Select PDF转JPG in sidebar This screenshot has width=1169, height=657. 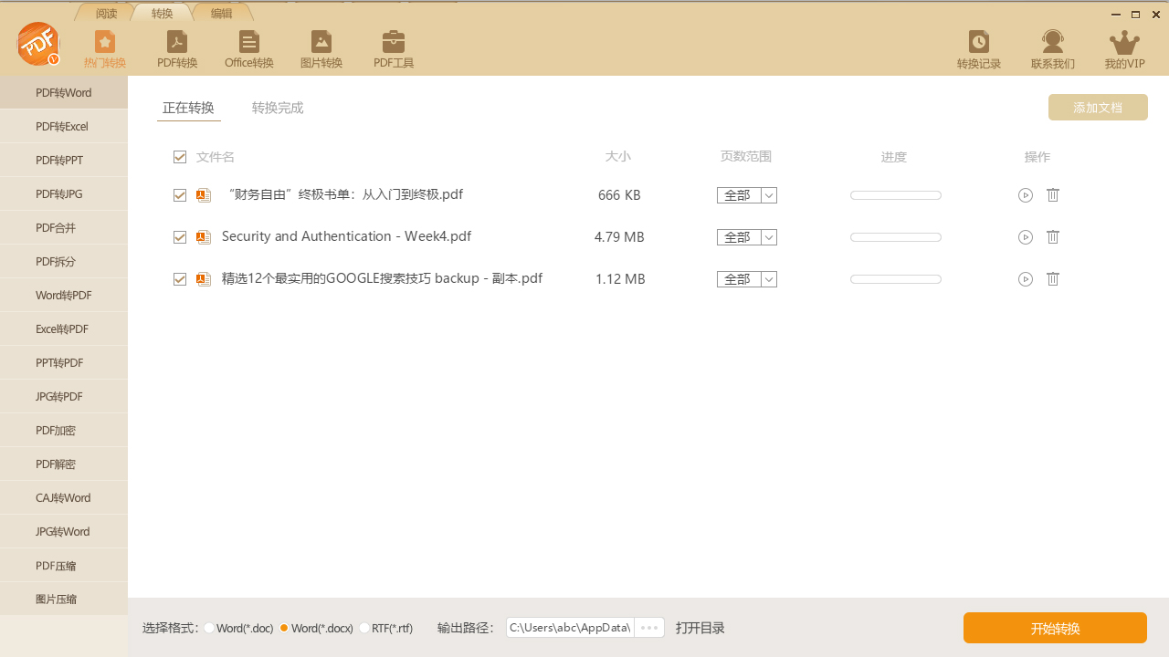pos(64,193)
